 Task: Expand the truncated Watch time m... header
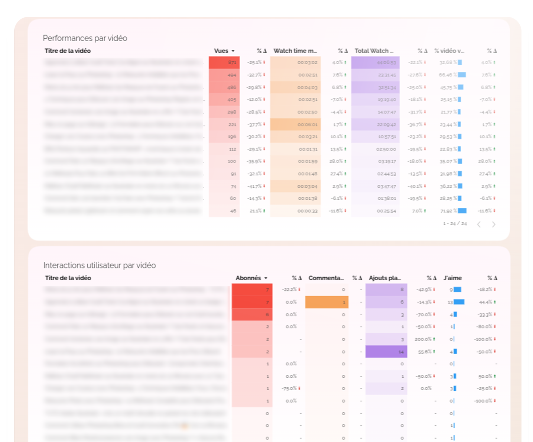point(295,51)
